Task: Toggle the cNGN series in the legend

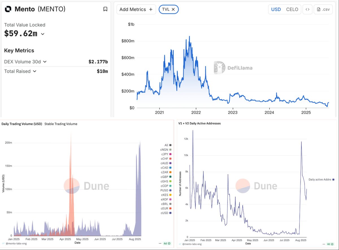Action: coord(166,150)
